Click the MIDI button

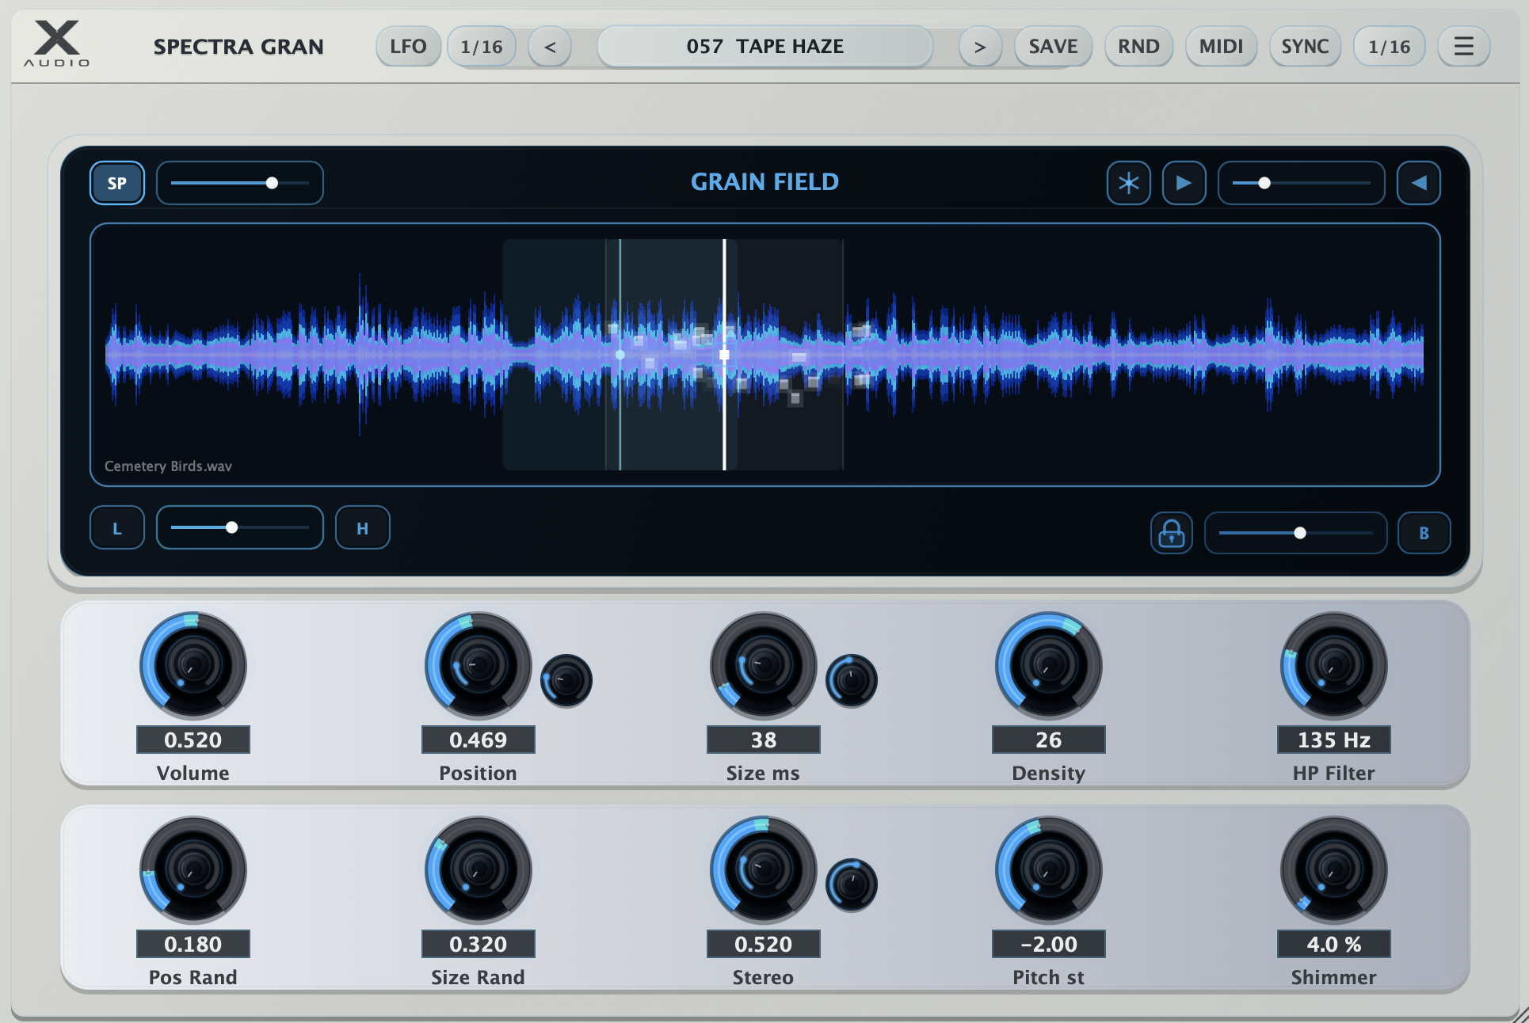[x=1221, y=47]
